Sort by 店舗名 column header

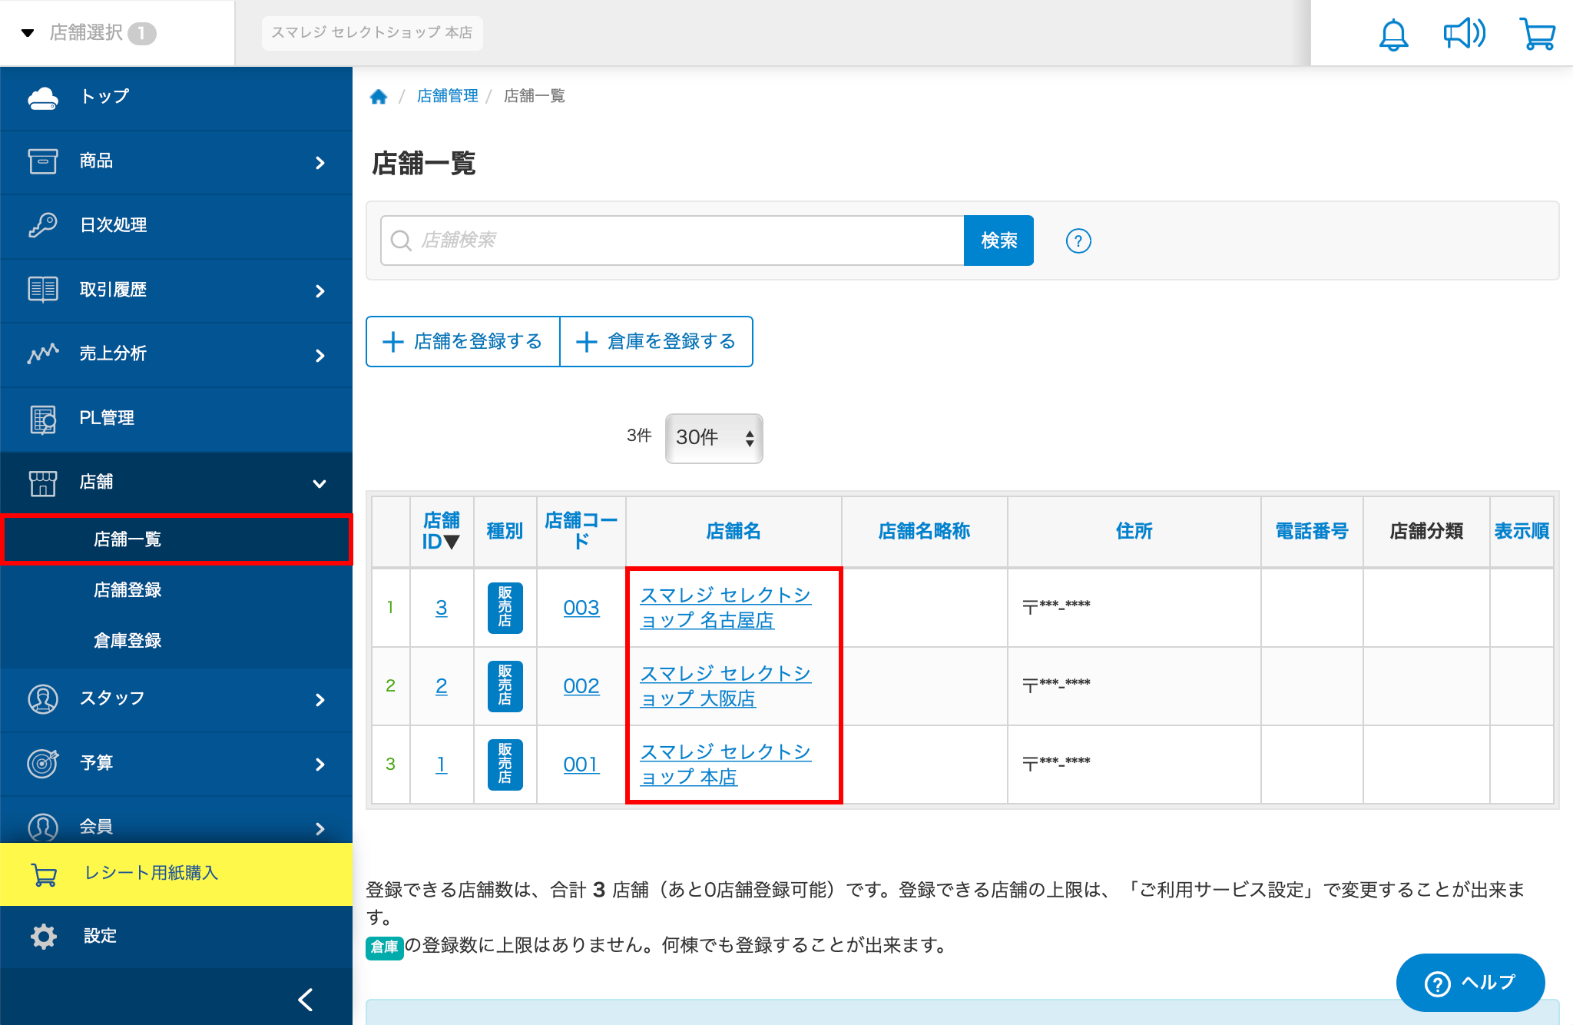coord(734,531)
